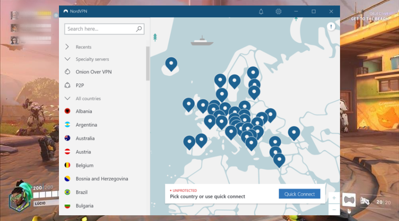Choose Bosnia and Herzegovina from list

(x=102, y=179)
